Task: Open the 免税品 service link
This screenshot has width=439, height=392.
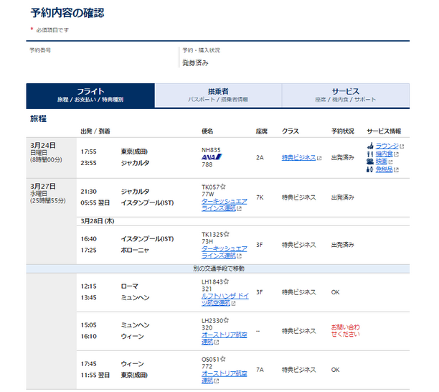Action: pyautogui.click(x=384, y=169)
